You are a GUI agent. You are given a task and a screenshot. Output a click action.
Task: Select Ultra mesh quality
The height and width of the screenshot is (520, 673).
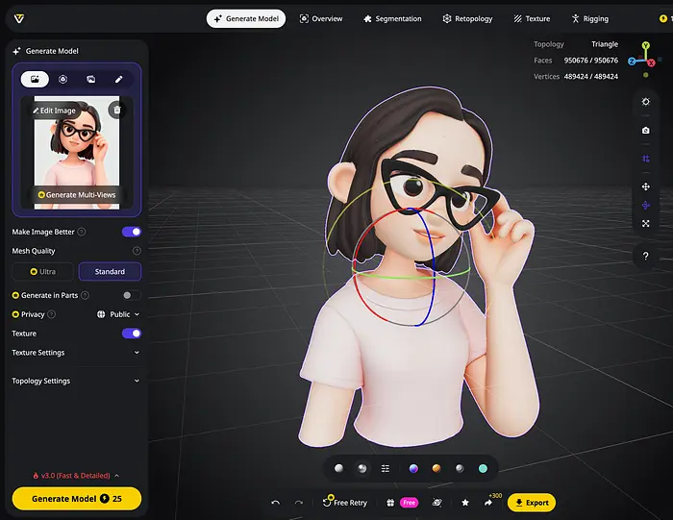(43, 272)
